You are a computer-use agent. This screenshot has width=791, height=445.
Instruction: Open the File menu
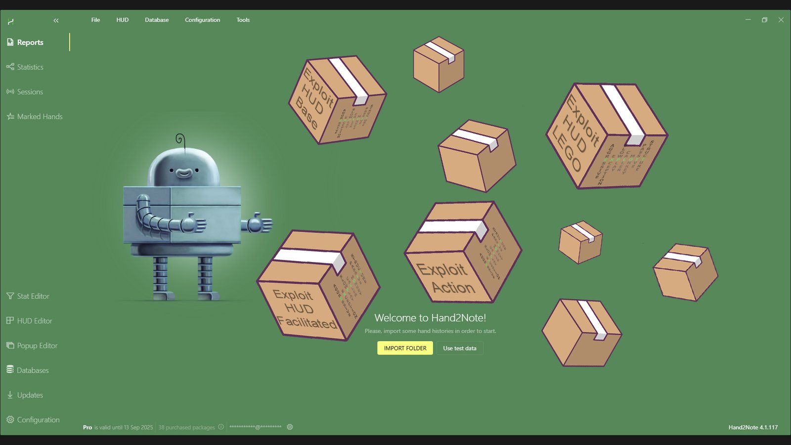pos(95,20)
